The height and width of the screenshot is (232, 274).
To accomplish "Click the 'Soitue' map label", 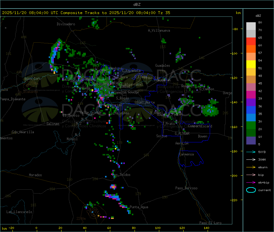I will coord(162,136).
